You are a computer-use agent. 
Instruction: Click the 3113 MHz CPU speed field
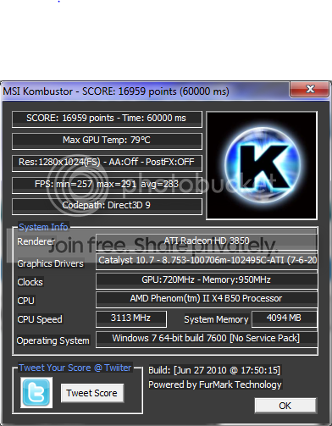131,319
